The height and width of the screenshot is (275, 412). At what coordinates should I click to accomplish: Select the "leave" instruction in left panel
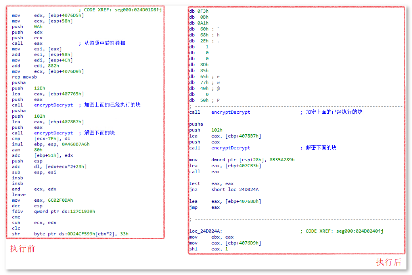click(x=19, y=195)
